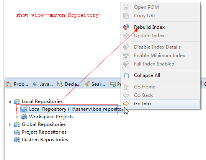Click the Project Repositories folder icon
This screenshot has width=206, height=160.
(x=17, y=132)
